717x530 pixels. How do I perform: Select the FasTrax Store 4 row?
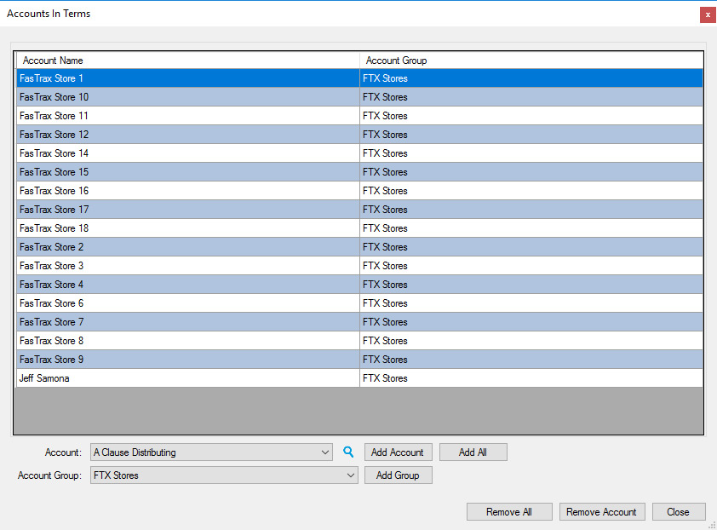[x=360, y=285]
